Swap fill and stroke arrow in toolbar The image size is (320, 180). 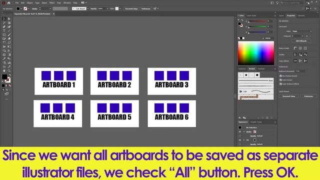coord(9,75)
